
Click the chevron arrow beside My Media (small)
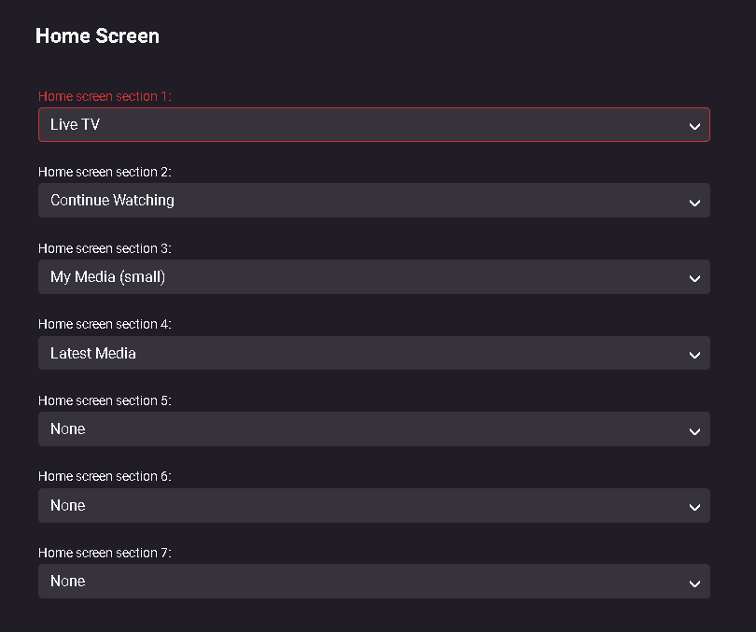(x=693, y=278)
